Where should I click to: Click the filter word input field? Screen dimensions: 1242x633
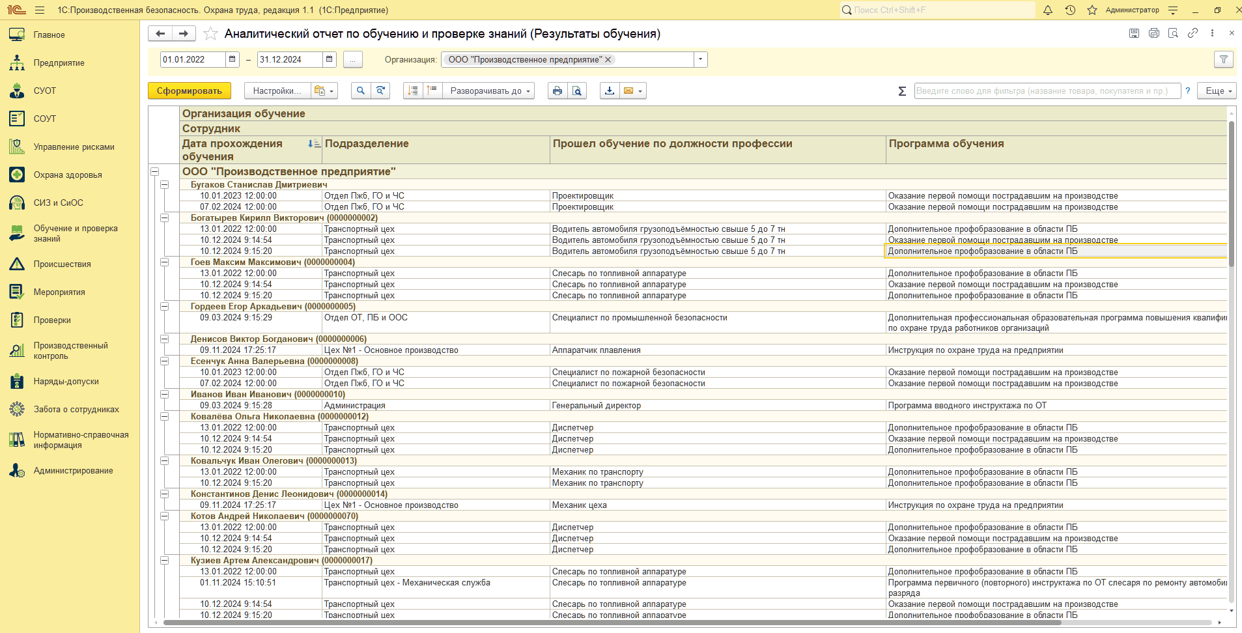pos(1047,91)
